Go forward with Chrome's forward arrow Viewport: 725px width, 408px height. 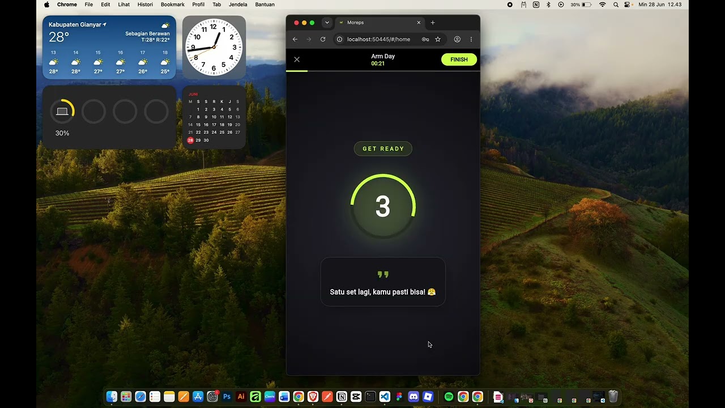point(309,39)
